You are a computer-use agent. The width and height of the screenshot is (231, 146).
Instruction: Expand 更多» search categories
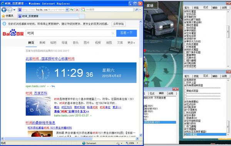(x=131, y=43)
